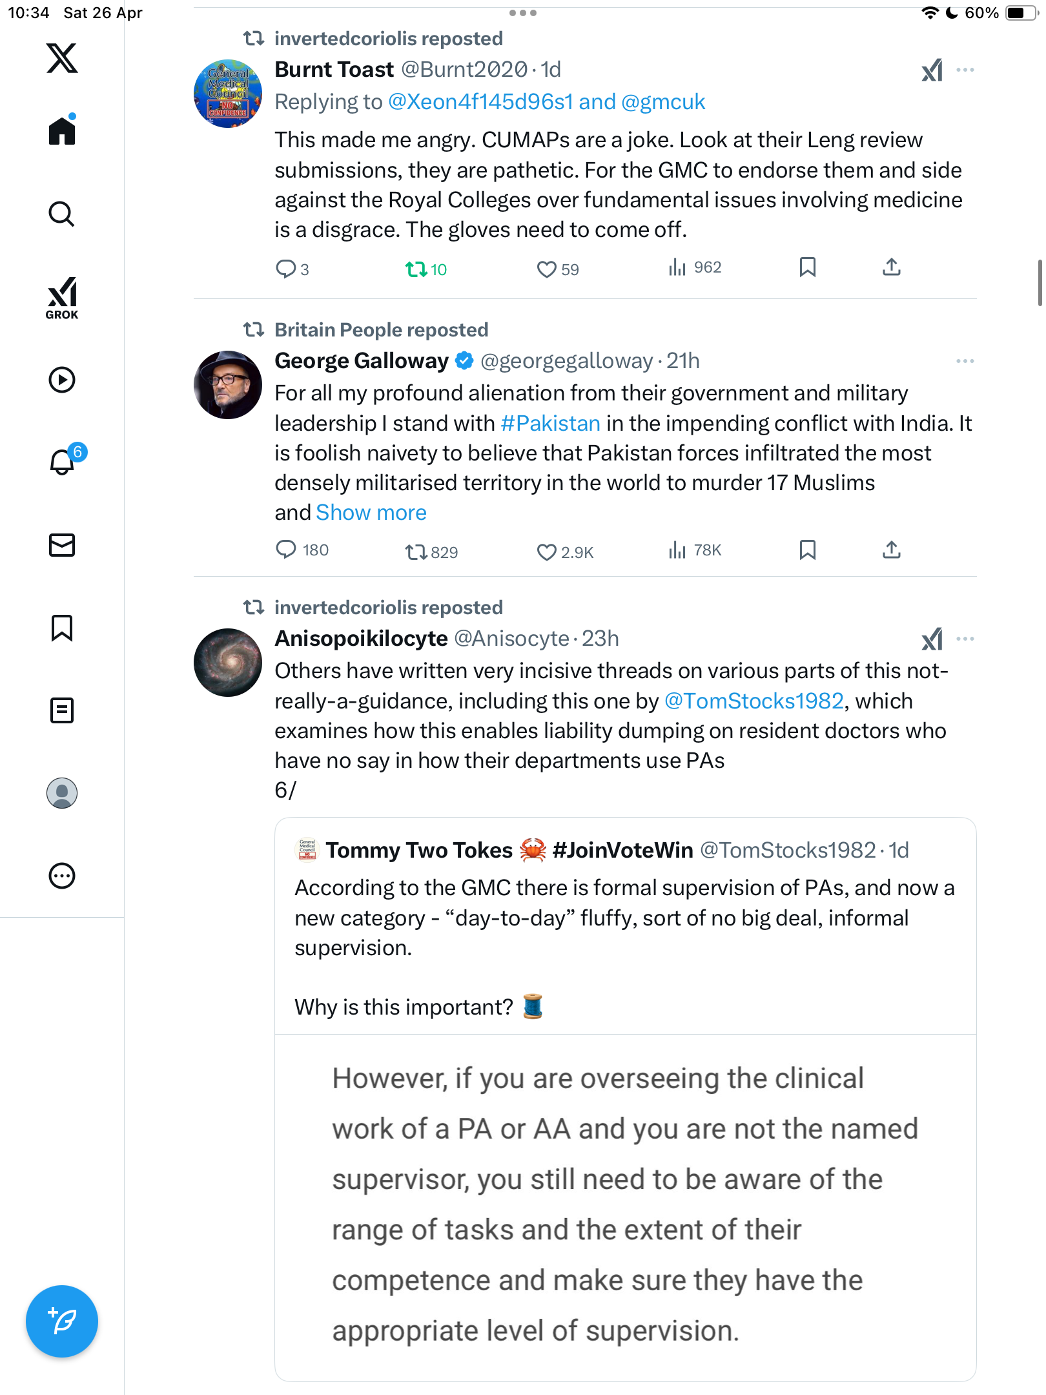
Task: Open the #Pakistan hashtag link
Action: (x=550, y=424)
